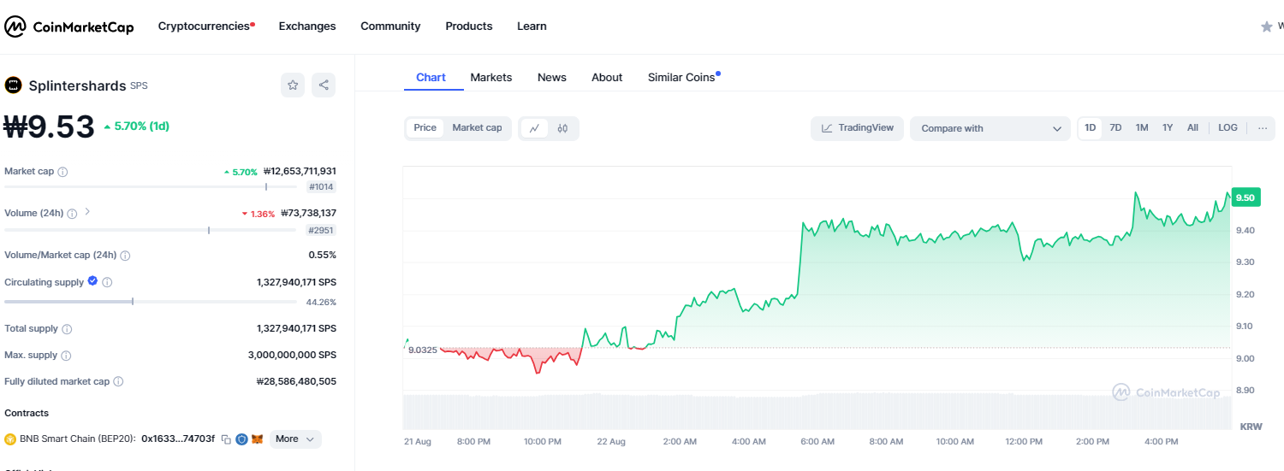Open the TradingView chart button

click(857, 128)
